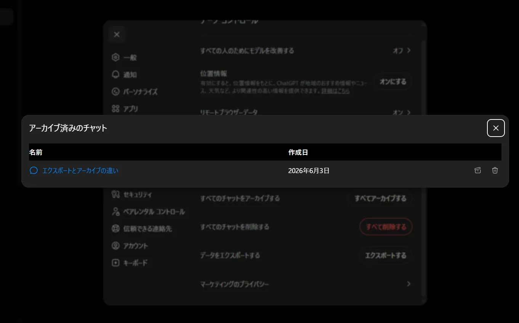
Task: Open the エクスポートとアーカイブの違い chat
Action: pyautogui.click(x=80, y=171)
